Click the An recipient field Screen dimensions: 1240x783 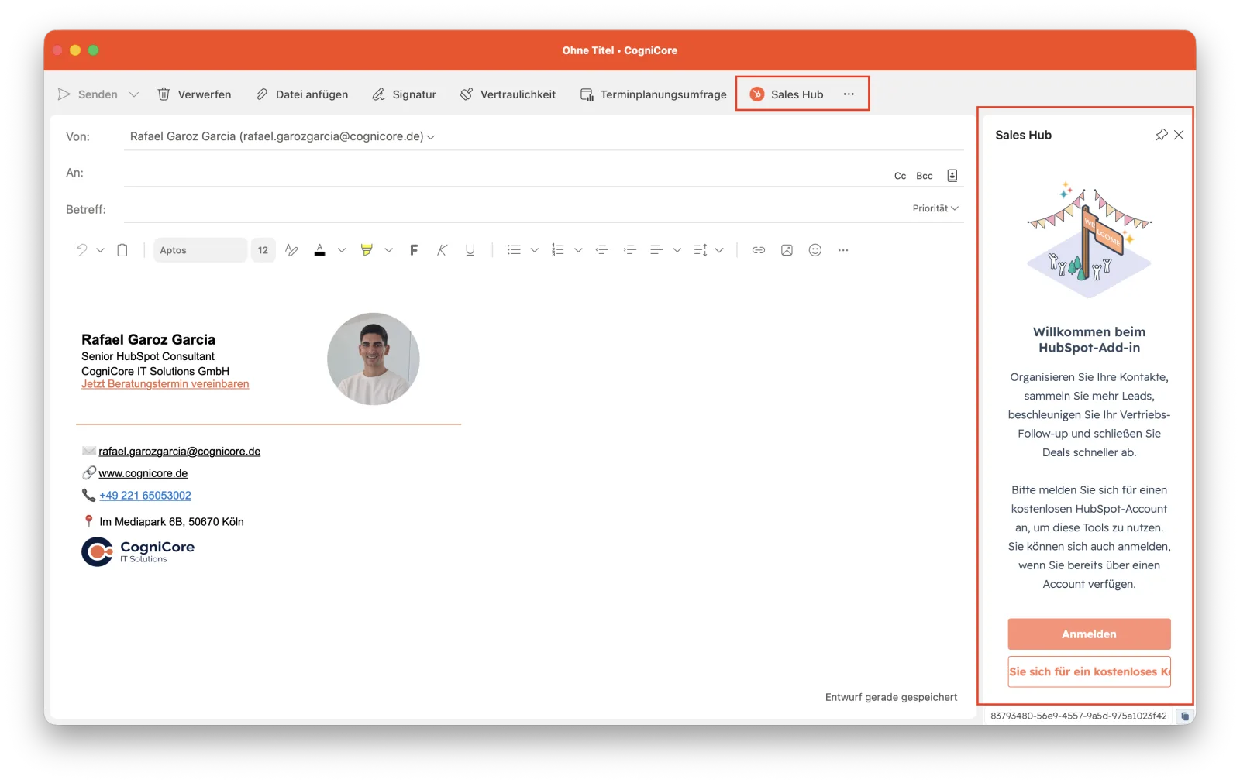(504, 173)
